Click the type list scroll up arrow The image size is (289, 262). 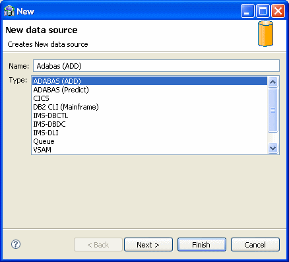(x=273, y=82)
